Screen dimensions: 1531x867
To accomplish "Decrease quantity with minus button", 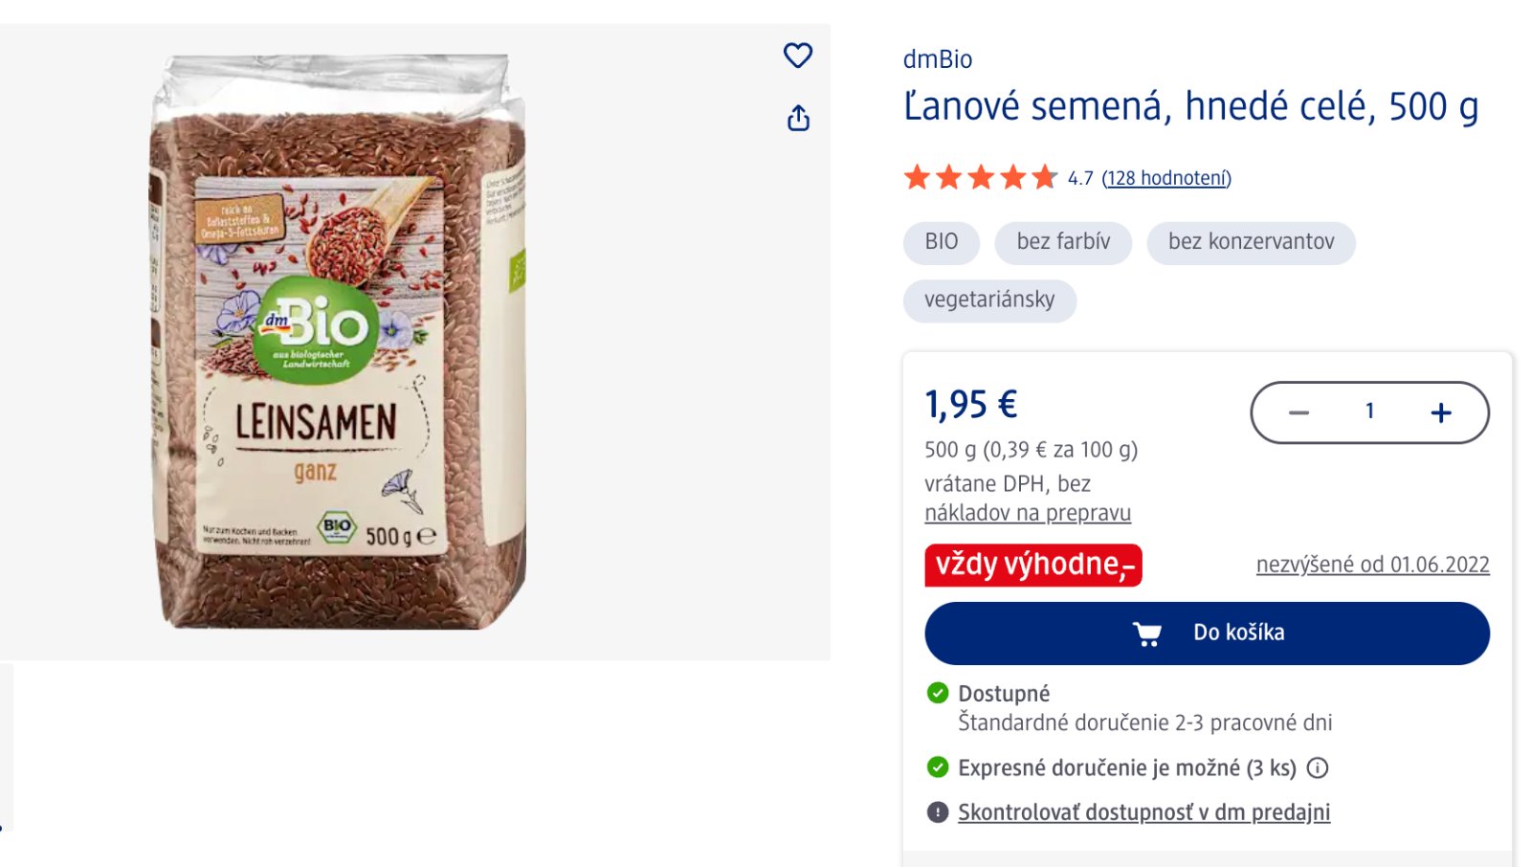I will (x=1298, y=412).
